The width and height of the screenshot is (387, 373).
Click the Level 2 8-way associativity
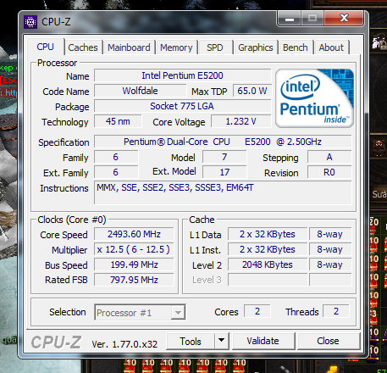[330, 264]
